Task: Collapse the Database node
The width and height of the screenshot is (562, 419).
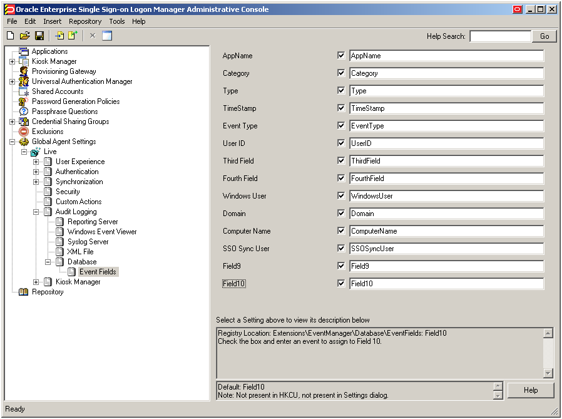Action: 48,262
